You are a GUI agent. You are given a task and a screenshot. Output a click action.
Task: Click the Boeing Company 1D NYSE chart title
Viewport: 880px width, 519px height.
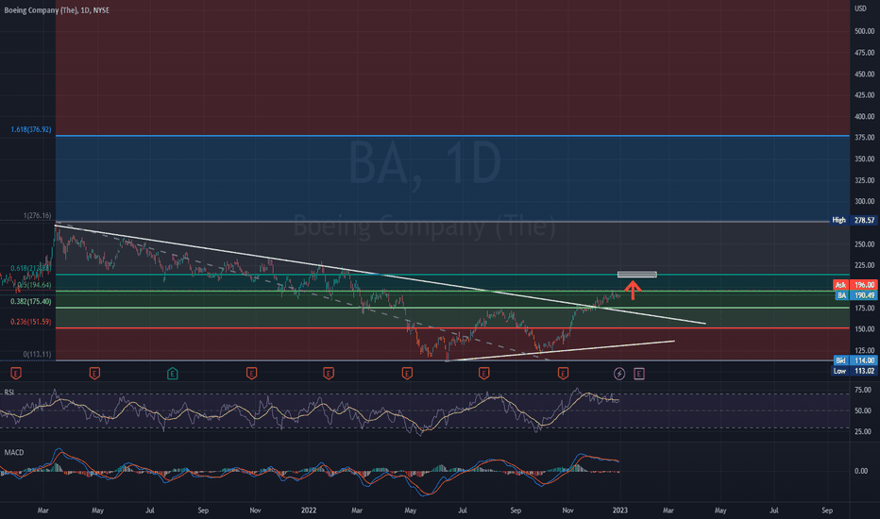pyautogui.click(x=57, y=10)
